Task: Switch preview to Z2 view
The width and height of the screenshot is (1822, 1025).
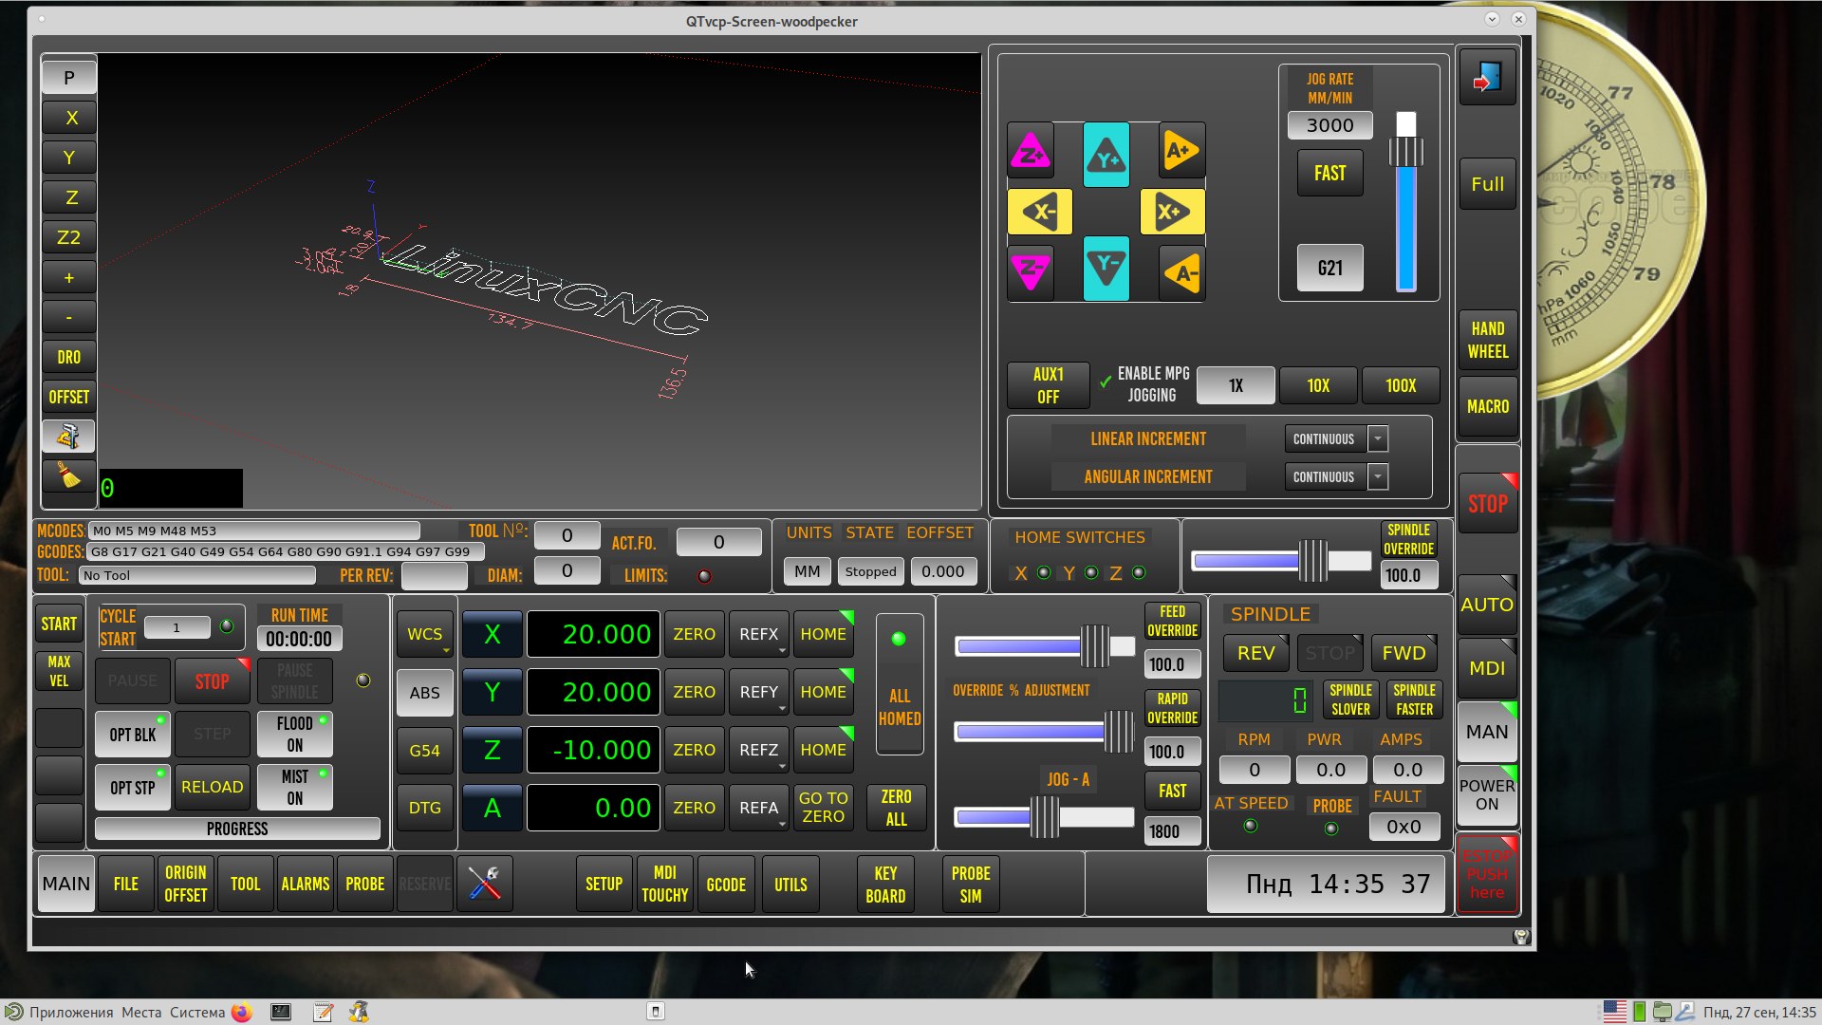Action: [68, 237]
